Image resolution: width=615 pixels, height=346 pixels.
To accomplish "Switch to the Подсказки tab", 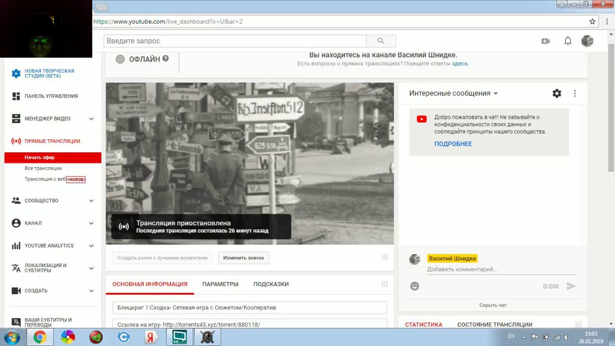I will pyautogui.click(x=271, y=284).
